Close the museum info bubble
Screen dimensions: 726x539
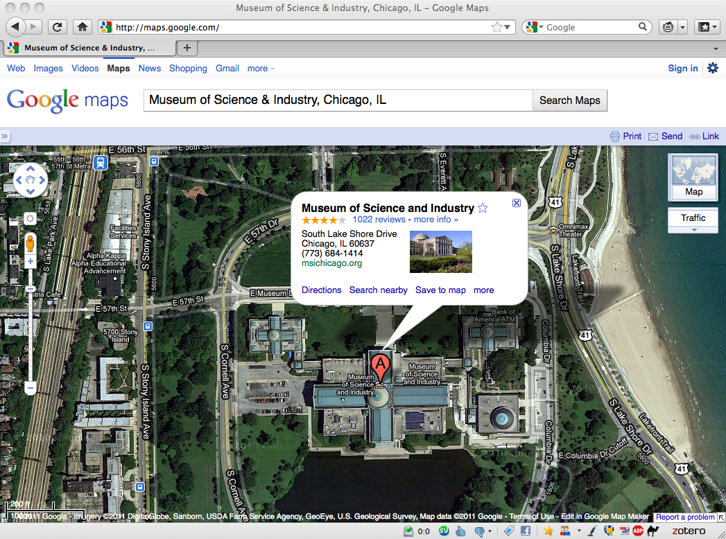point(517,203)
